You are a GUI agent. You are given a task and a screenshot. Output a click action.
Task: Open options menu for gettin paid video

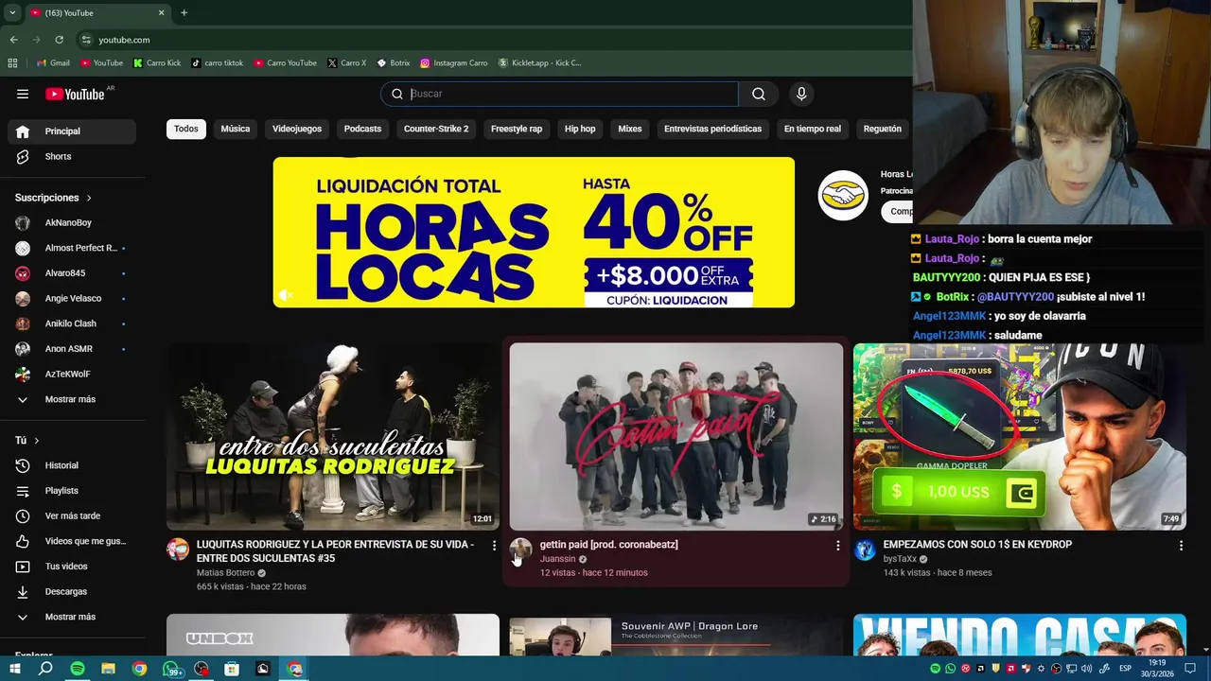pos(837,546)
